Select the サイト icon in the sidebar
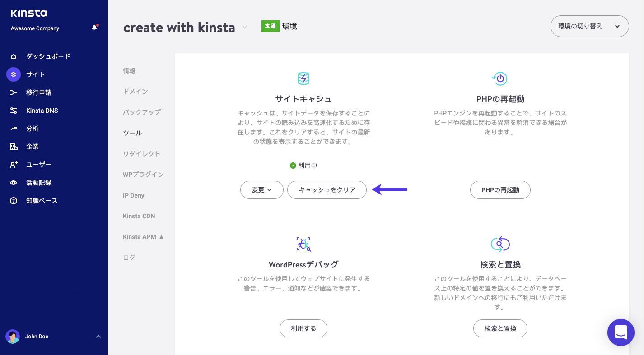Screen dimensions: 644x355 pyautogui.click(x=13, y=74)
